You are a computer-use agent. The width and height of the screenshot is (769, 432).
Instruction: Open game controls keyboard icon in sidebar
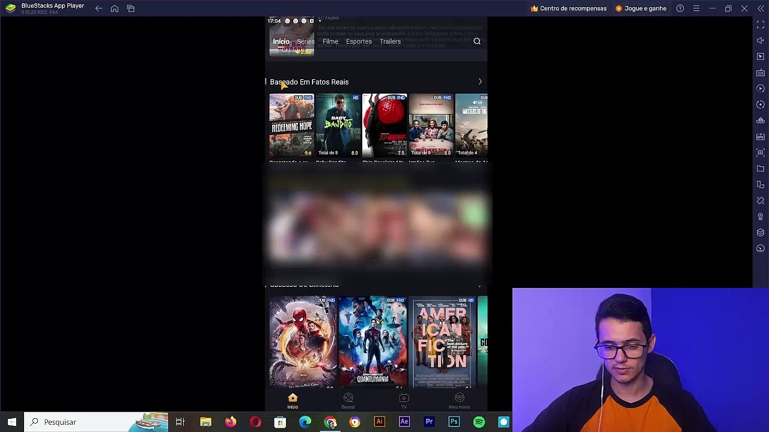coord(761,73)
